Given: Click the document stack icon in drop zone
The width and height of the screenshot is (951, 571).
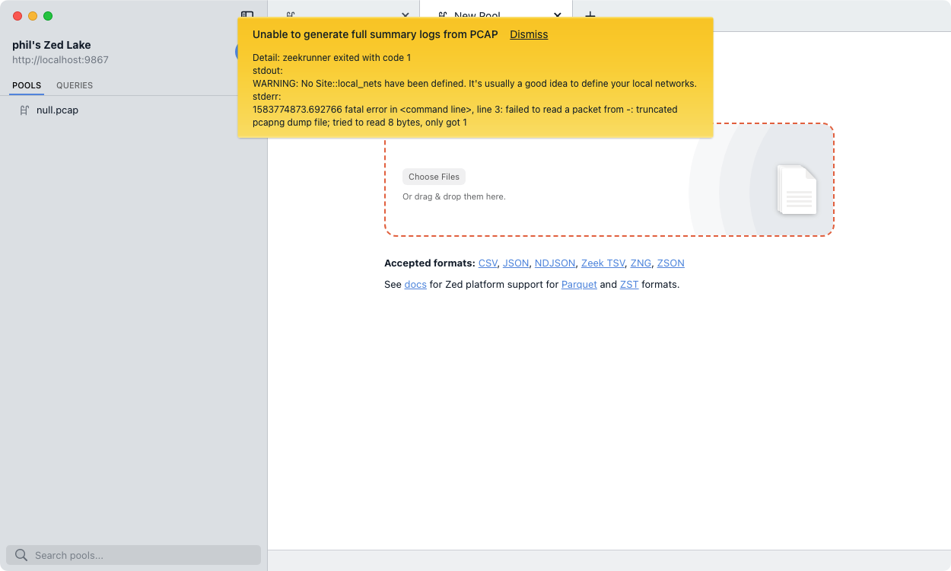Looking at the screenshot, I should [797, 190].
